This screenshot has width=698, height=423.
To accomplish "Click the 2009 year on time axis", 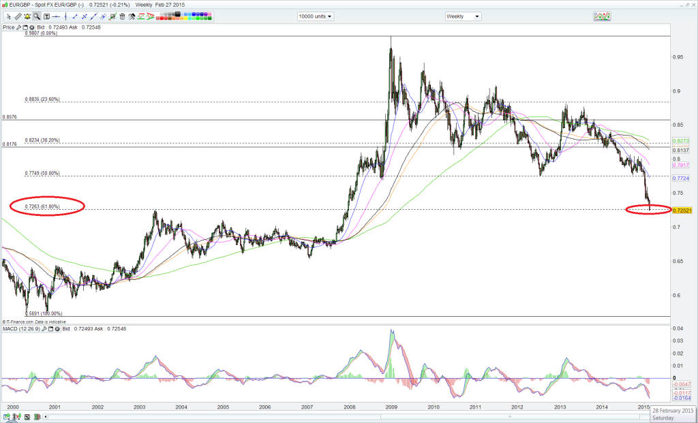I will pyautogui.click(x=391, y=407).
